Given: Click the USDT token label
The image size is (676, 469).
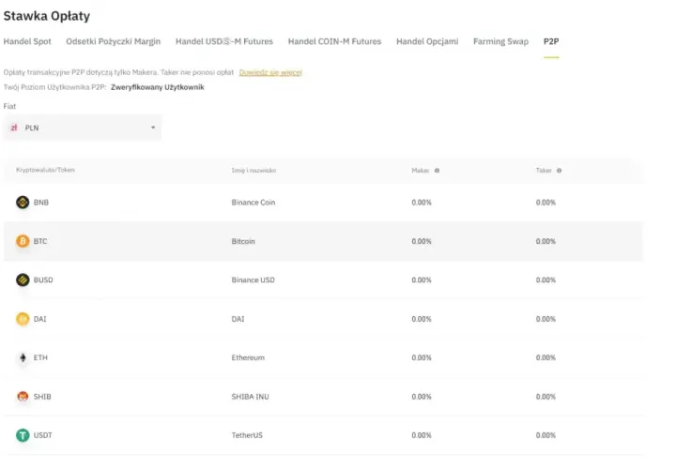Looking at the screenshot, I should [x=42, y=435].
